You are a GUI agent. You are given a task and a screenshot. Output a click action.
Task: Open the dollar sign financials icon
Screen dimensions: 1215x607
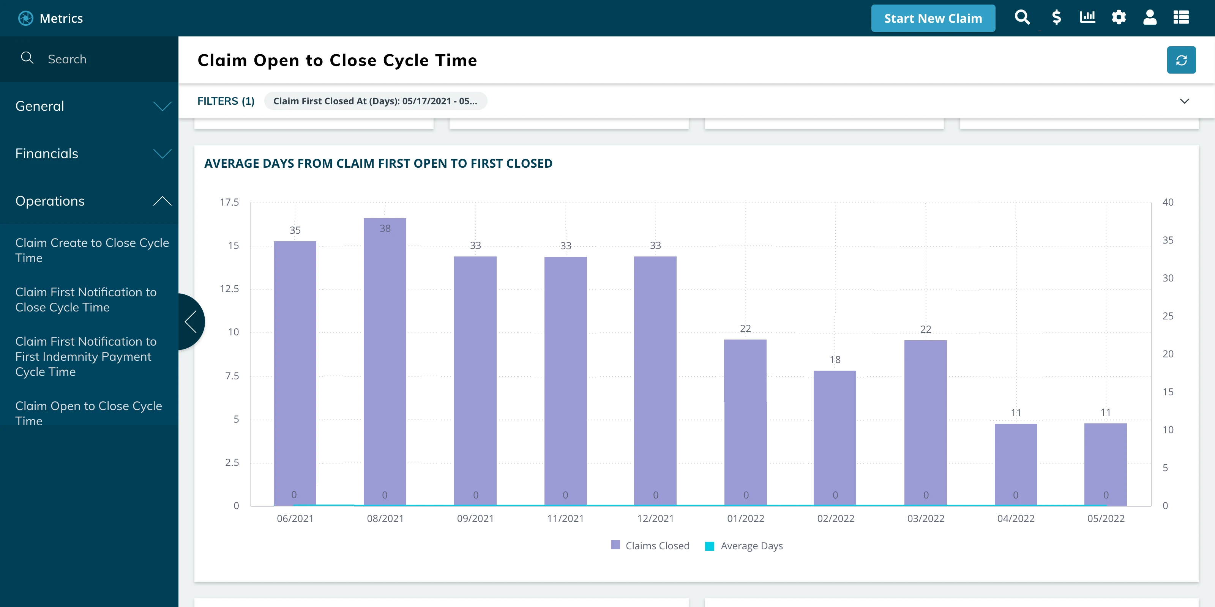(x=1056, y=18)
